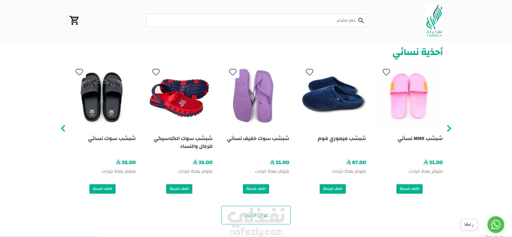
Task: Click the عرض المزيد show more button
Action: coord(256,215)
